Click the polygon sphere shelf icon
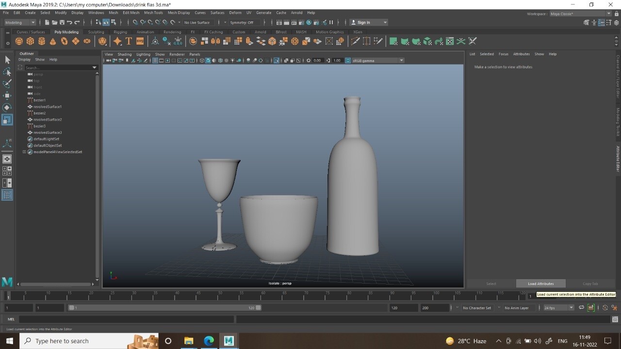Image resolution: width=621 pixels, height=349 pixels. (x=20, y=42)
